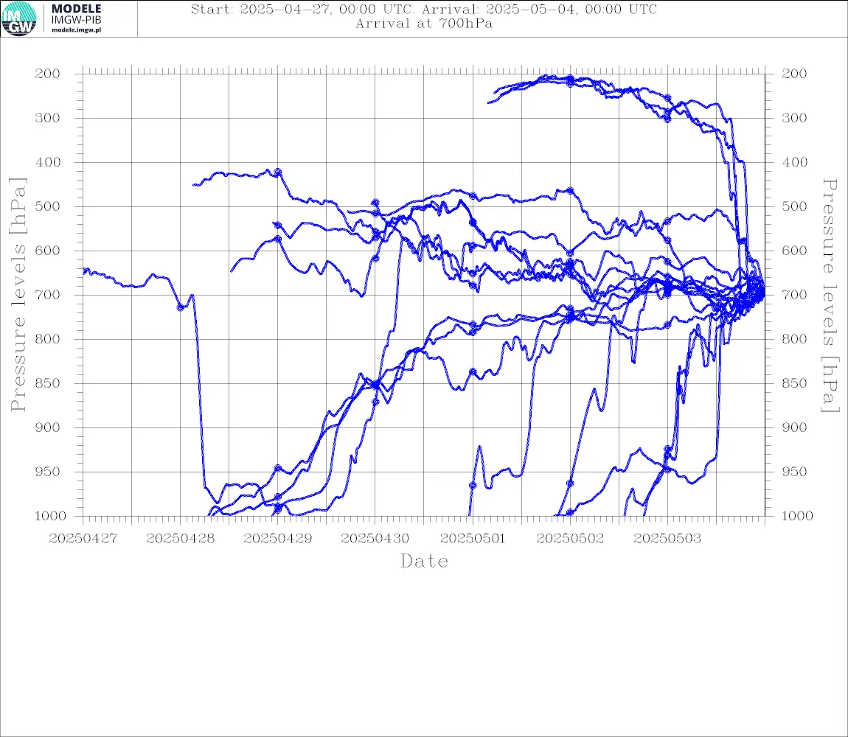Select the Start and Arrival title line
The height and width of the screenshot is (737, 848).
pyautogui.click(x=424, y=9)
